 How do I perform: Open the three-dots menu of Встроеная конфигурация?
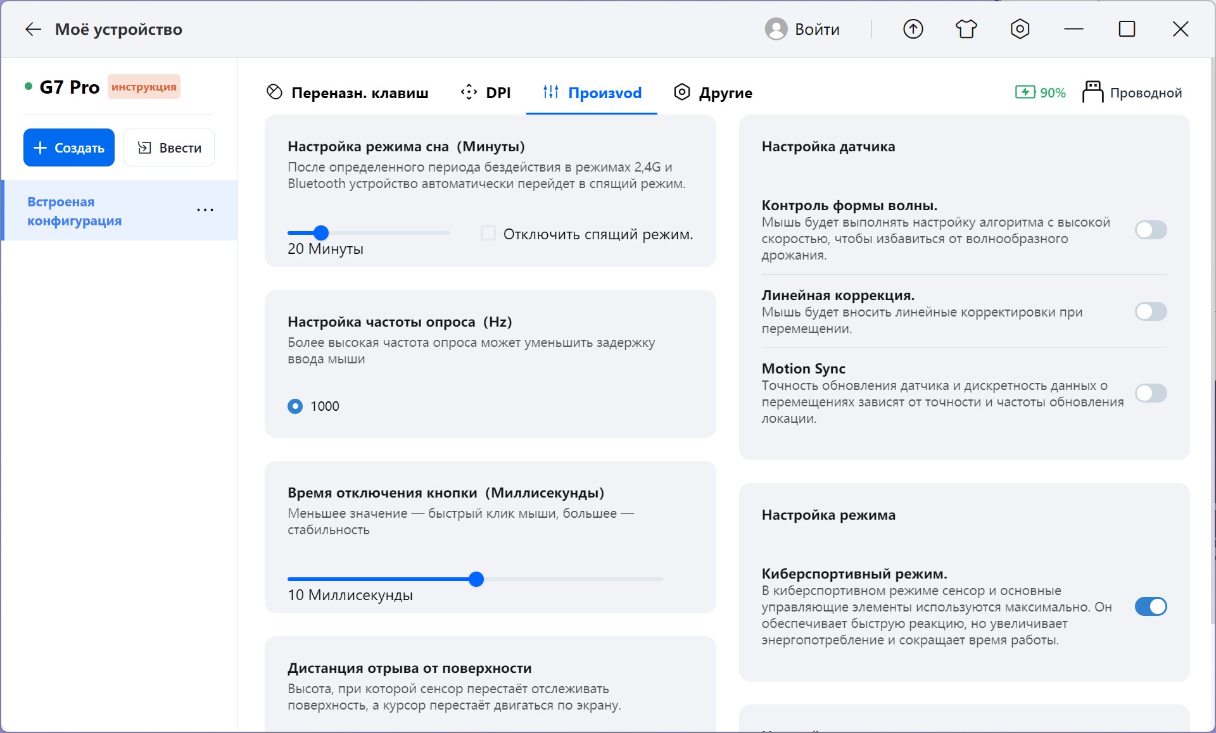click(x=205, y=210)
